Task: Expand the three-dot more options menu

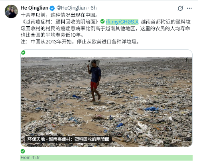Action: [189, 8]
